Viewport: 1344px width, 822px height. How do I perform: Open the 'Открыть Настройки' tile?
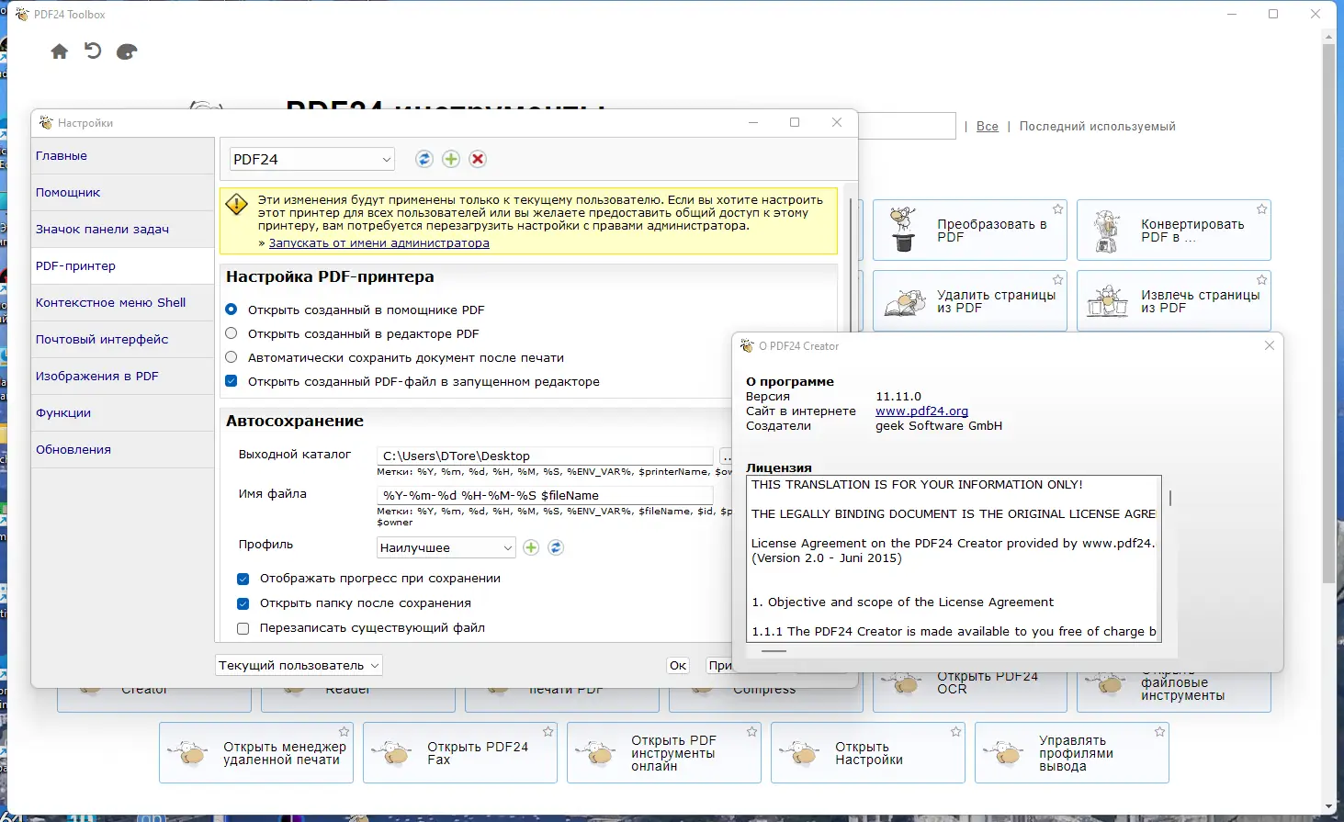(868, 753)
